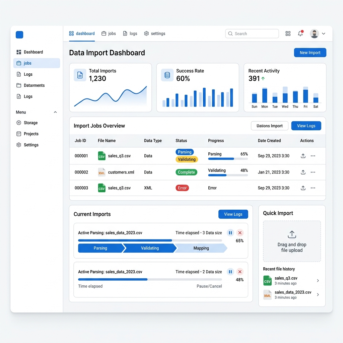Open the apps grid icon

pos(288,33)
